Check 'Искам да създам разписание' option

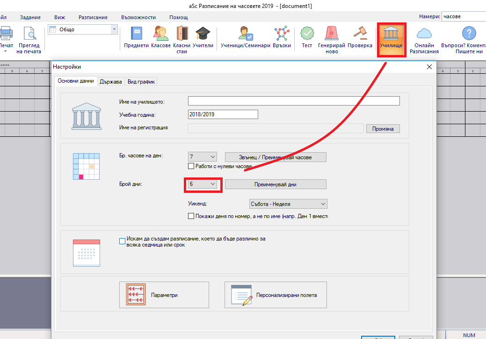(123, 241)
